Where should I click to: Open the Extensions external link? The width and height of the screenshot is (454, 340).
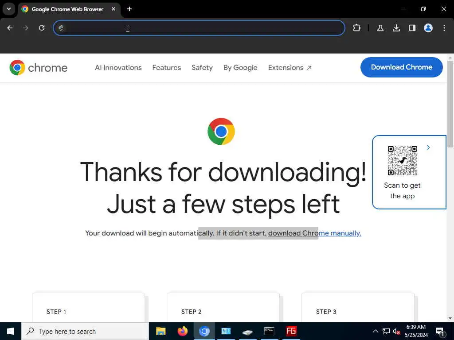pyautogui.click(x=290, y=68)
